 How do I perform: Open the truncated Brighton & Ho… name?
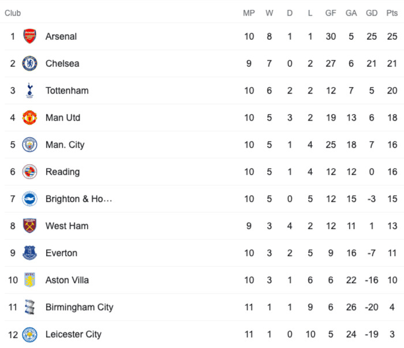click(x=79, y=199)
